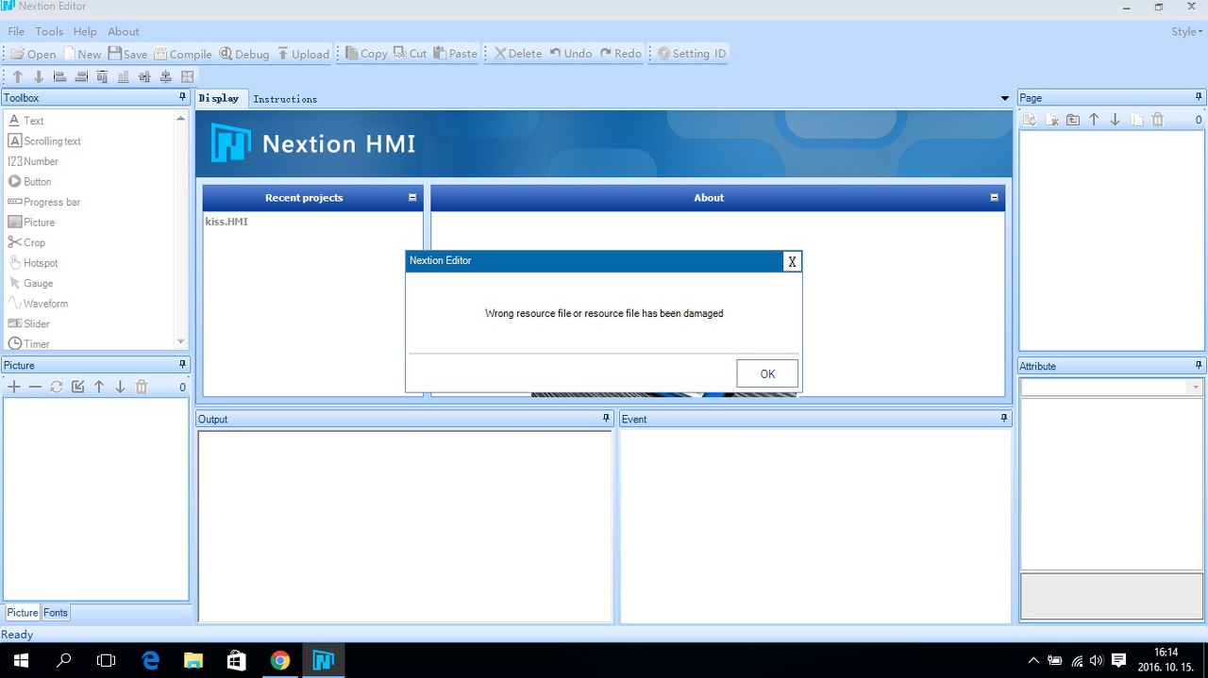The width and height of the screenshot is (1208, 678).
Task: Click trash icon in Picture panel
Action: [142, 387]
